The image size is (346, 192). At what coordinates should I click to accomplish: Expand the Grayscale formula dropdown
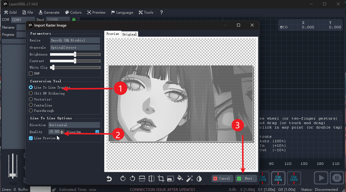click(x=75, y=47)
